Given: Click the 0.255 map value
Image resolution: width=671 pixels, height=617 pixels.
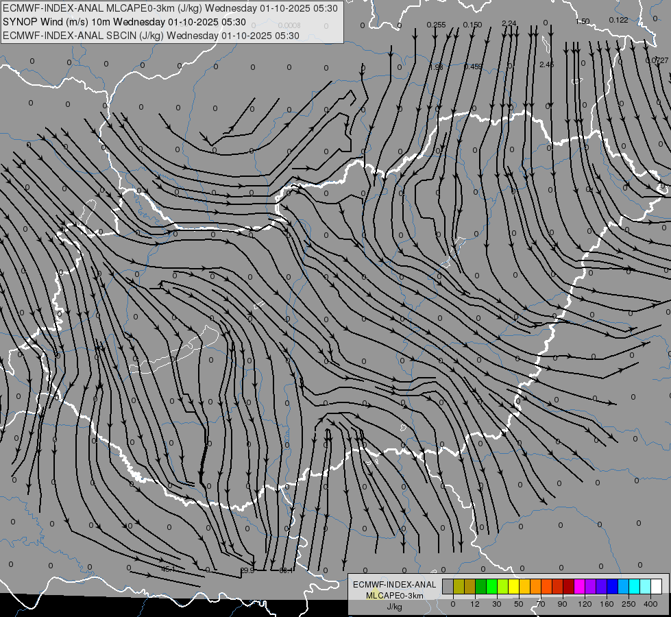Looking at the screenshot, I should click(x=436, y=25).
